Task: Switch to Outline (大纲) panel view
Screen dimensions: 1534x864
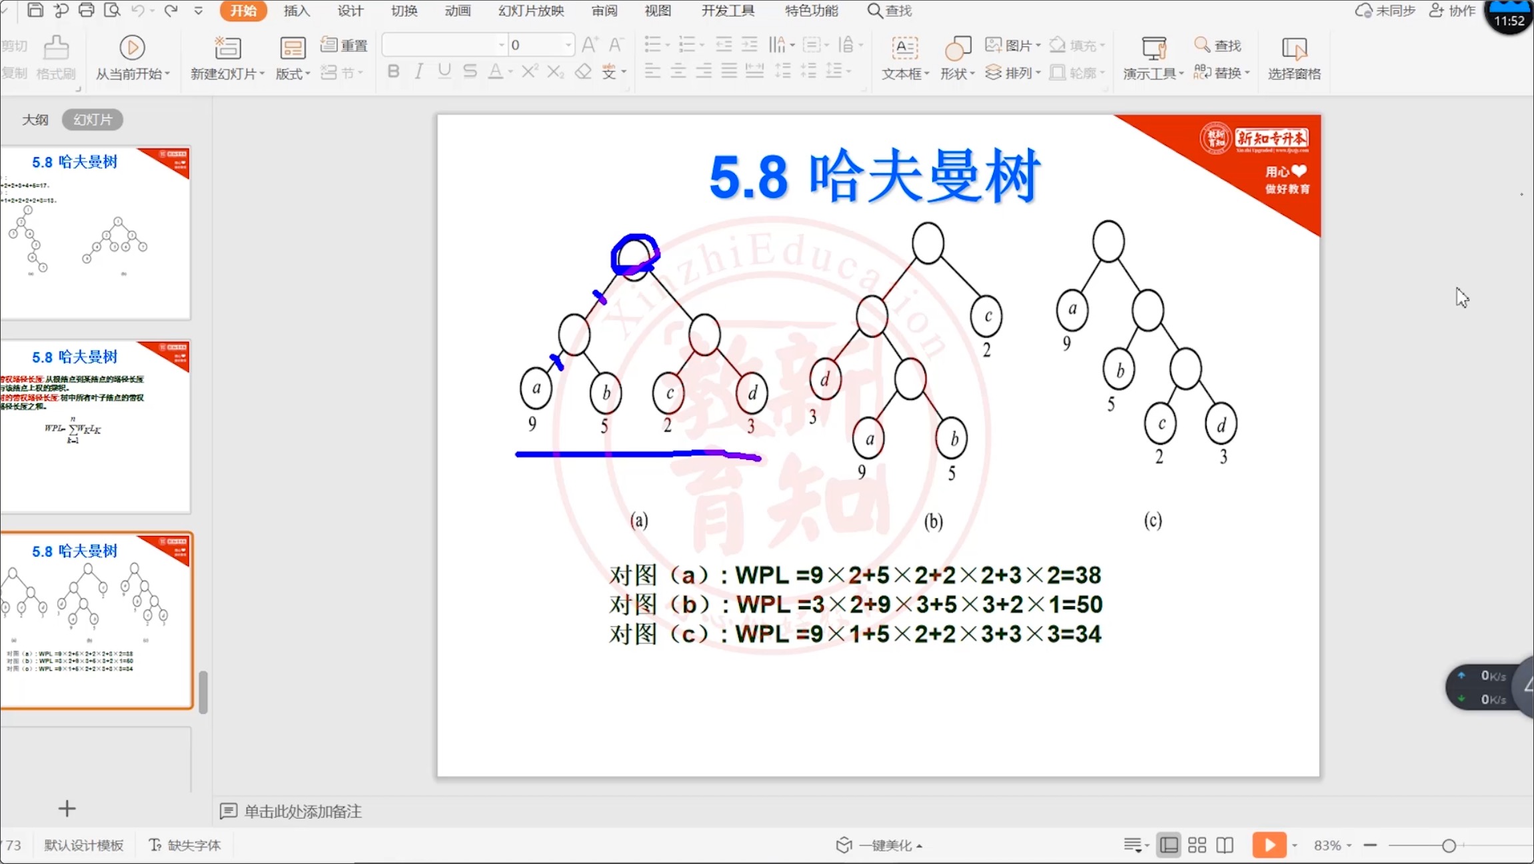Action: point(35,119)
